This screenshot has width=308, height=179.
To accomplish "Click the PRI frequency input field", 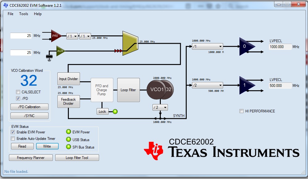I will [x=21, y=36].
